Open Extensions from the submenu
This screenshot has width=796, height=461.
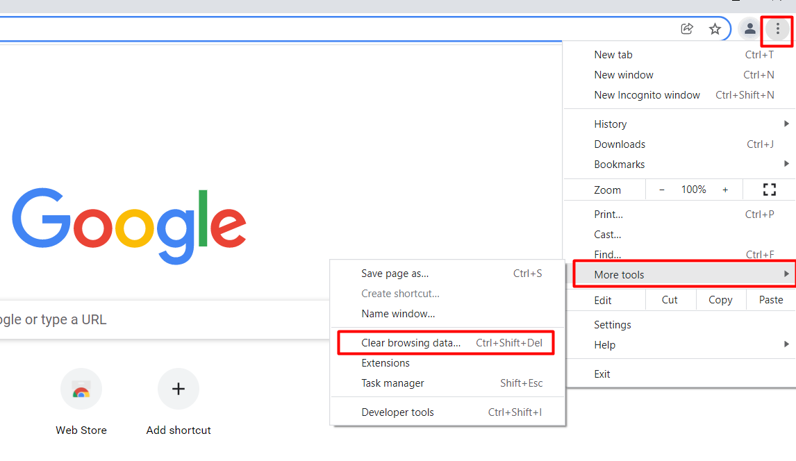click(448, 363)
